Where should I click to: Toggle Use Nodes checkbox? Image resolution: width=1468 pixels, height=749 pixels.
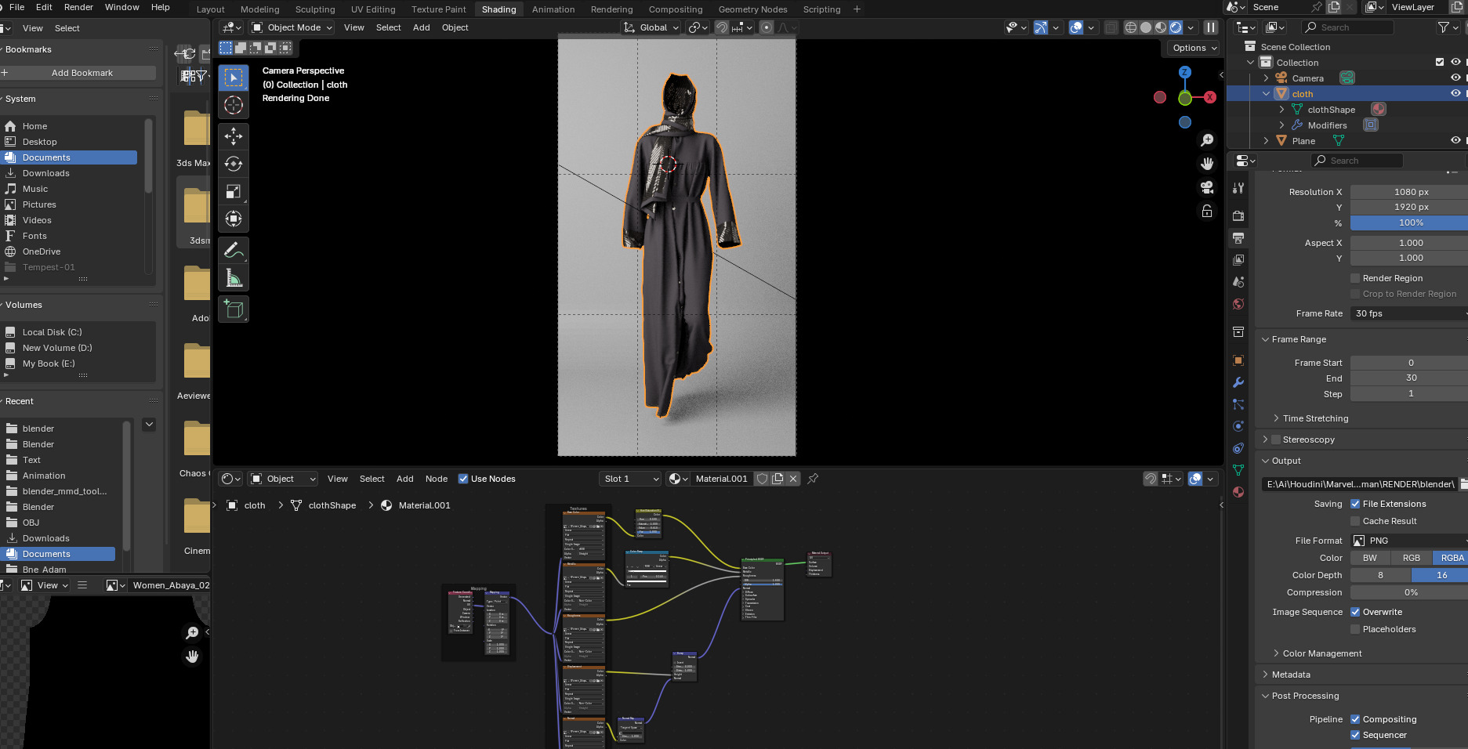(x=463, y=479)
